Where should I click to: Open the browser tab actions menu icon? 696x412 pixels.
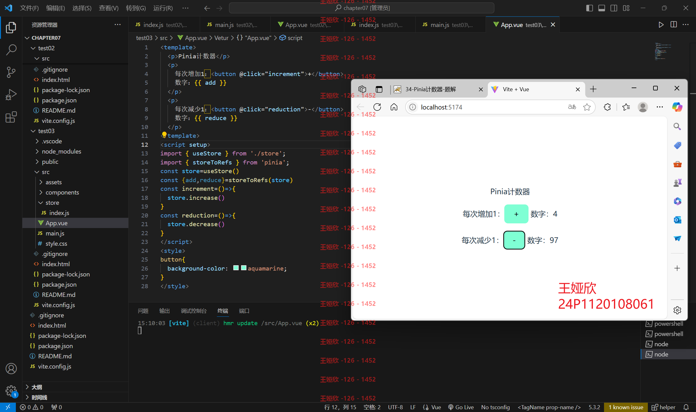pos(379,89)
